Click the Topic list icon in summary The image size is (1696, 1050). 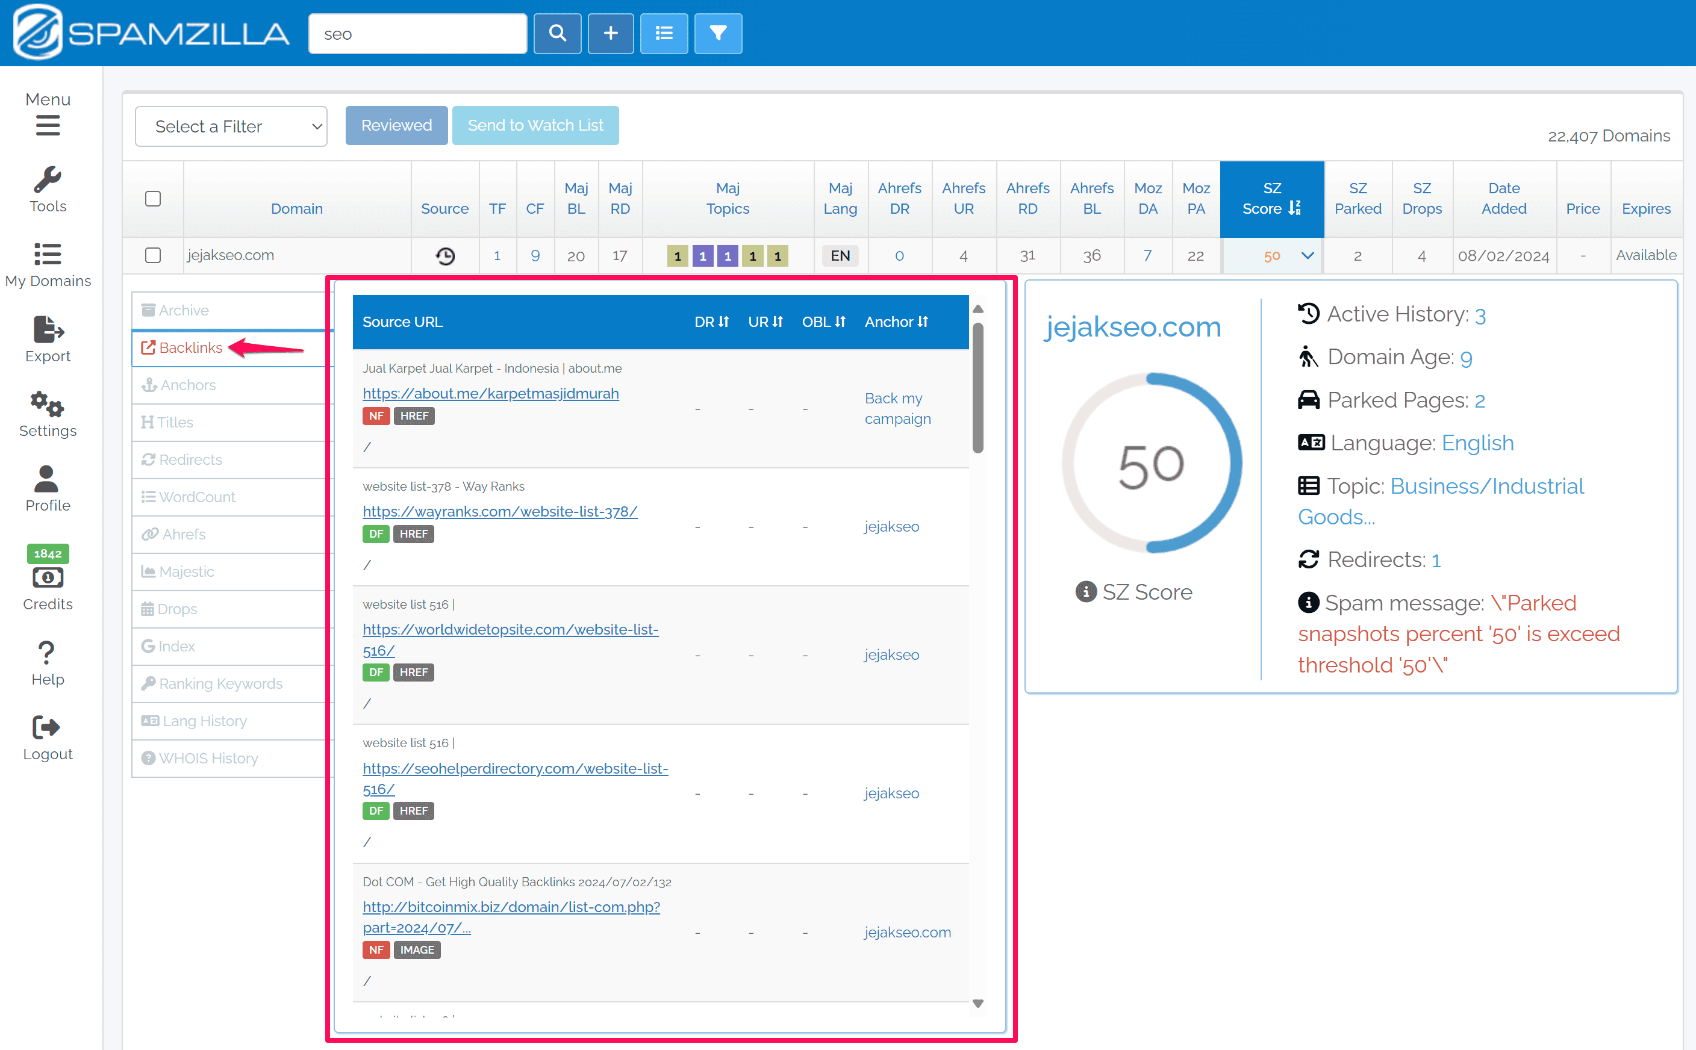(1309, 485)
